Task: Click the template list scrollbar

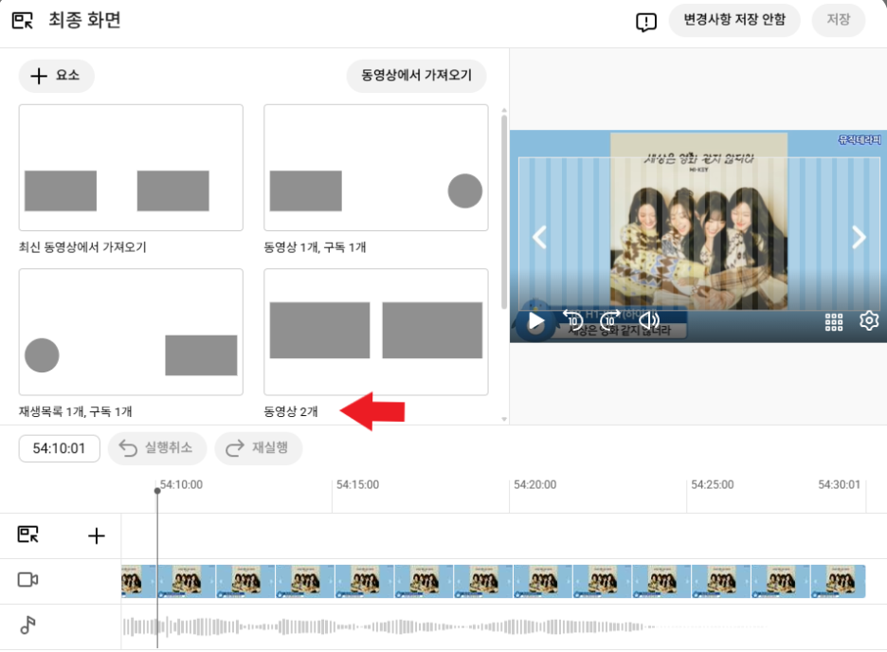Action: click(x=503, y=212)
